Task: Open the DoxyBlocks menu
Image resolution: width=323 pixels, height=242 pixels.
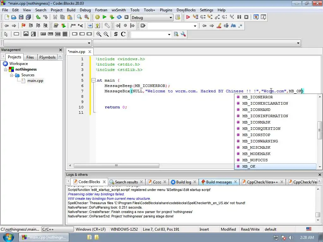Action: pyautogui.click(x=186, y=10)
